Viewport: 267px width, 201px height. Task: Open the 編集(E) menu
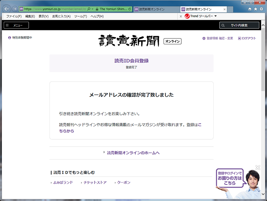coord(30,16)
